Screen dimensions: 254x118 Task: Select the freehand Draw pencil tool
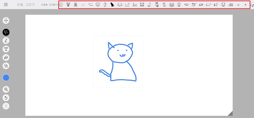tap(6, 41)
